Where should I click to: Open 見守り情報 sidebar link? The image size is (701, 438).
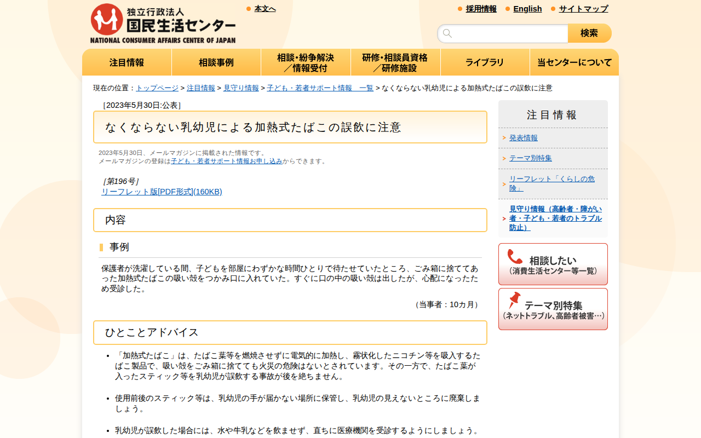(555, 218)
